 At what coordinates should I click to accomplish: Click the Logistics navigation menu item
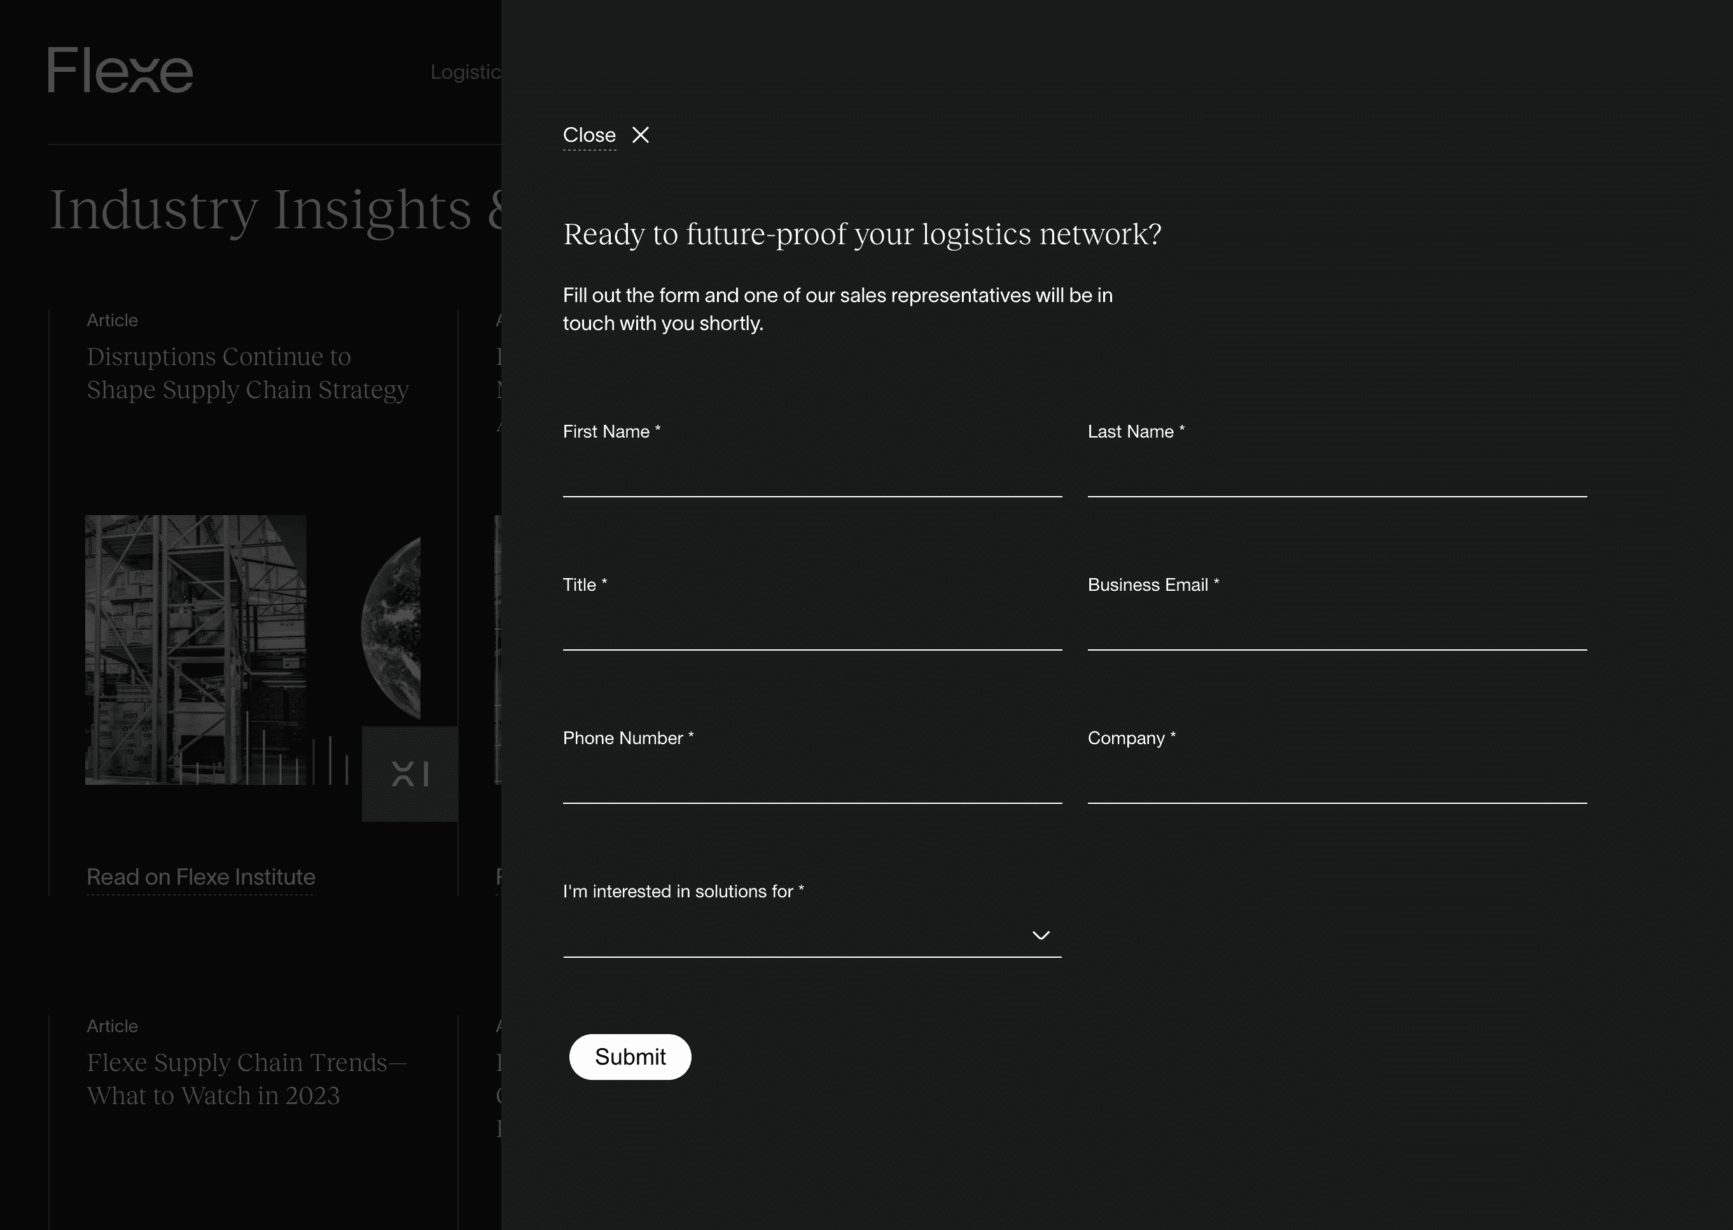466,72
